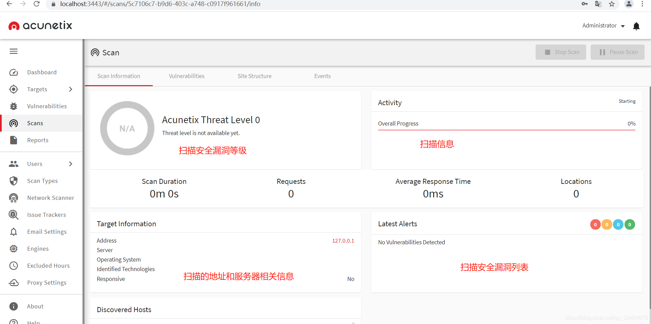This screenshot has height=324, width=651.
Task: Click the About info icon
Action: click(14, 306)
